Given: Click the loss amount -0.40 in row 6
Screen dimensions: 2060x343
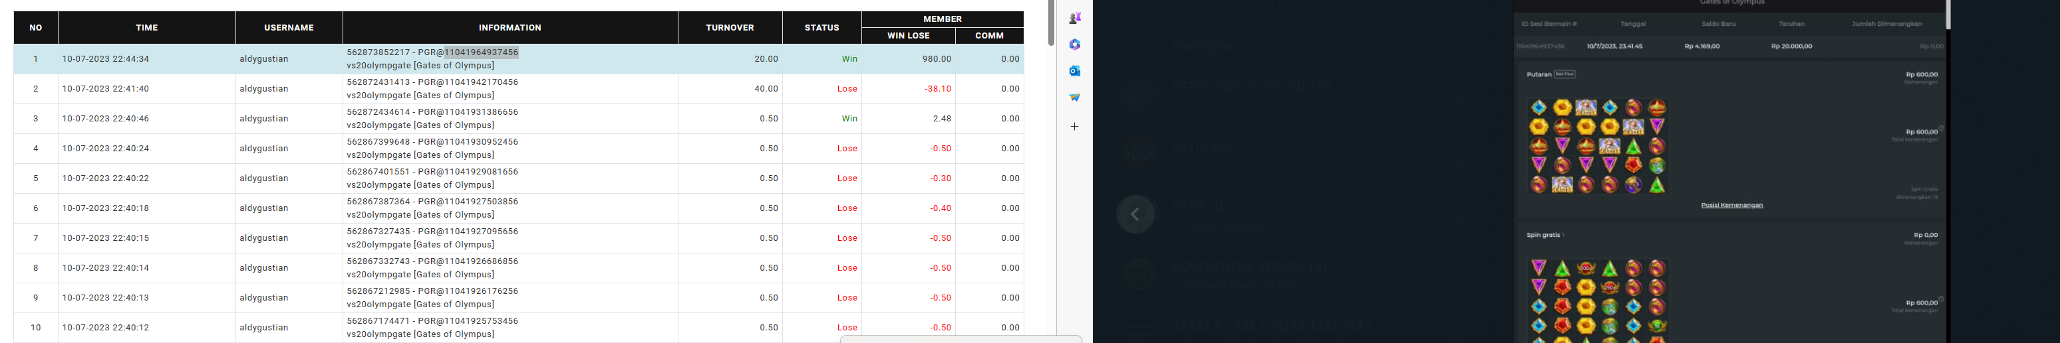Looking at the screenshot, I should click(940, 208).
